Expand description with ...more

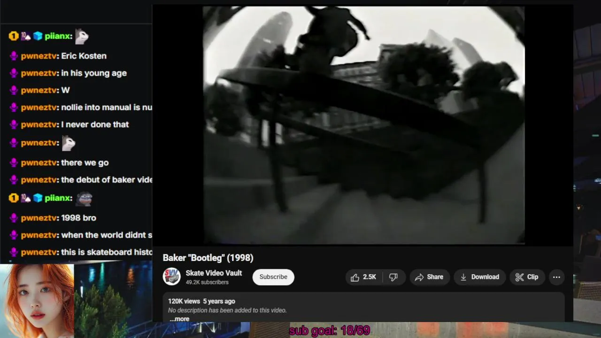tap(179, 319)
